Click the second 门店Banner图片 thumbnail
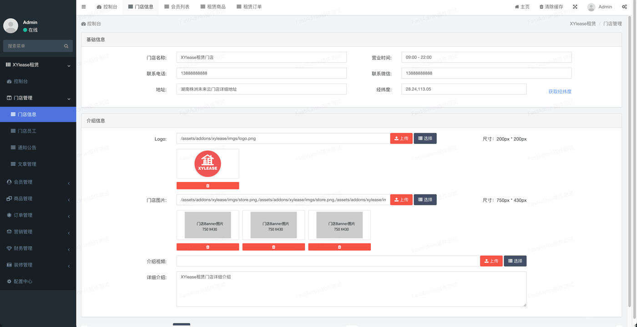The image size is (637, 327). (273, 225)
